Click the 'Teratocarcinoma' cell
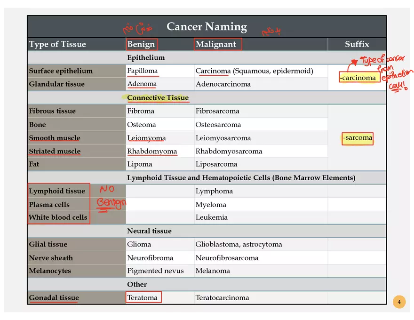Viewport: 414px width, 320px height. (222, 297)
